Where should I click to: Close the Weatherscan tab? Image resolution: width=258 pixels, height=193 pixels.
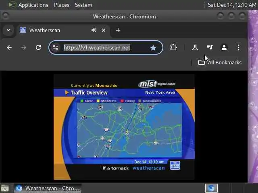click(x=104, y=30)
